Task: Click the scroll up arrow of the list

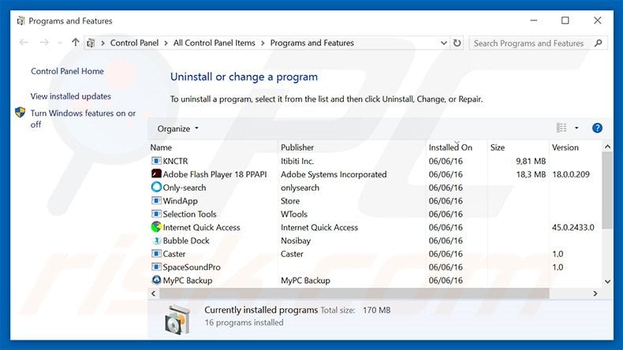Action: [607, 147]
